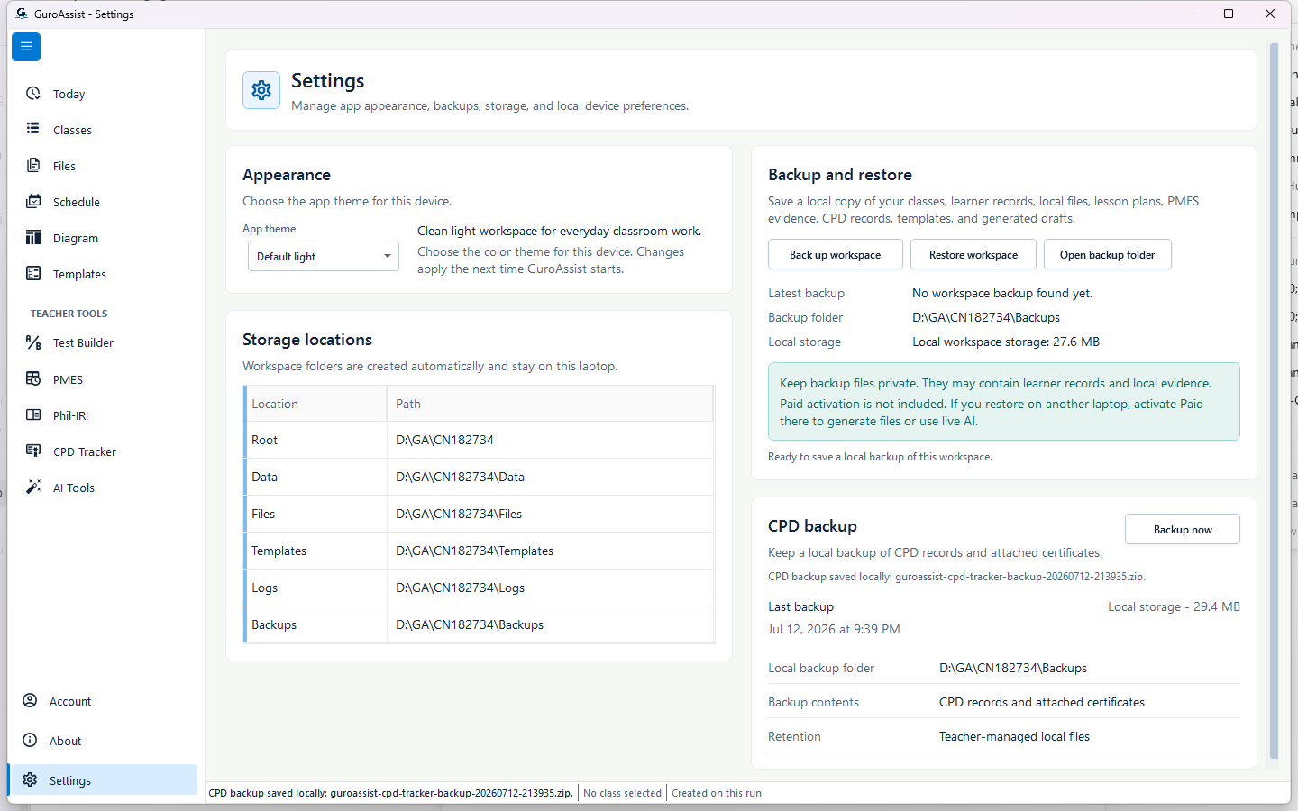This screenshot has width=1298, height=811.
Task: Click the Settings header gear icon
Action: (261, 90)
